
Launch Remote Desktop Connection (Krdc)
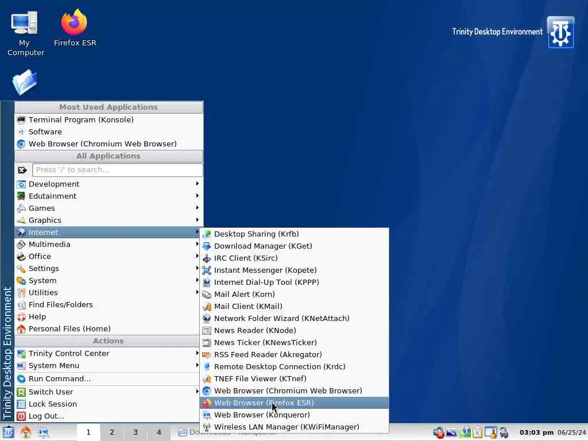(295, 366)
